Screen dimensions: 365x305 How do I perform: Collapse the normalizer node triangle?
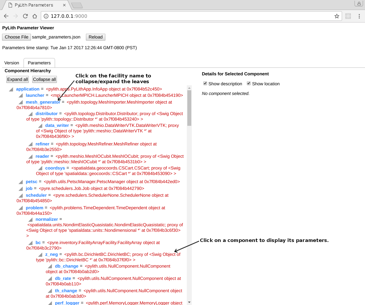[30, 219]
